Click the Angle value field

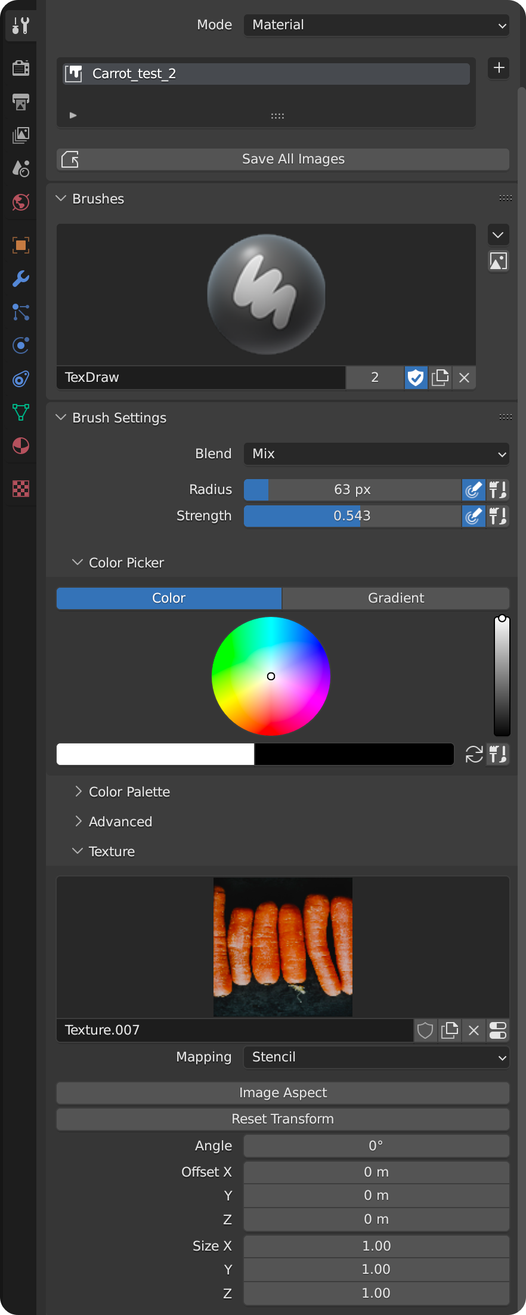click(376, 1146)
